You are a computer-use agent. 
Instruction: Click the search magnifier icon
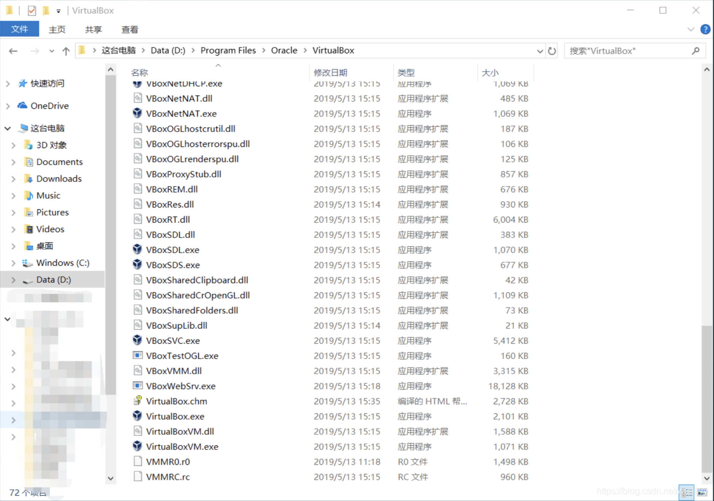pos(696,51)
